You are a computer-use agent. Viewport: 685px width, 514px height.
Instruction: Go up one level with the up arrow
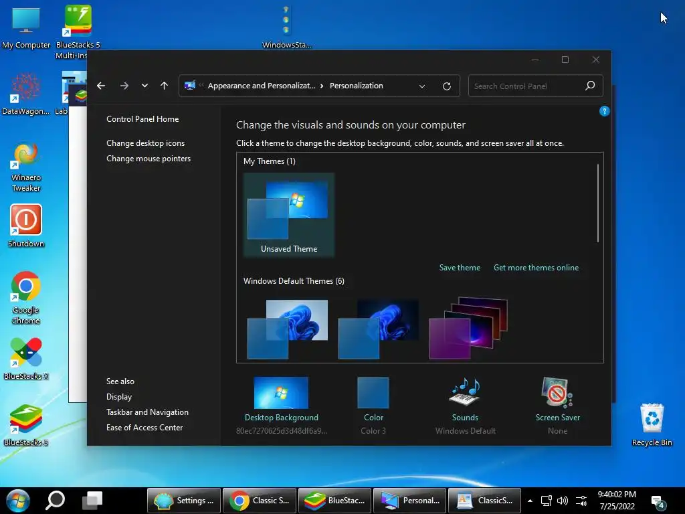click(165, 86)
